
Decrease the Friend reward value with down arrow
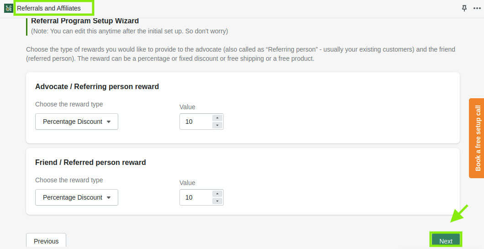click(x=217, y=201)
